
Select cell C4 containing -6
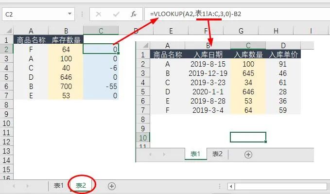tap(101, 68)
